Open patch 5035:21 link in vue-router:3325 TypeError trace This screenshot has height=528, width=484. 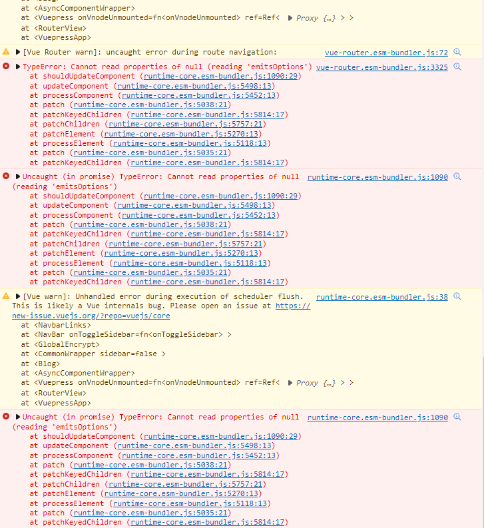pyautogui.click(x=150, y=153)
